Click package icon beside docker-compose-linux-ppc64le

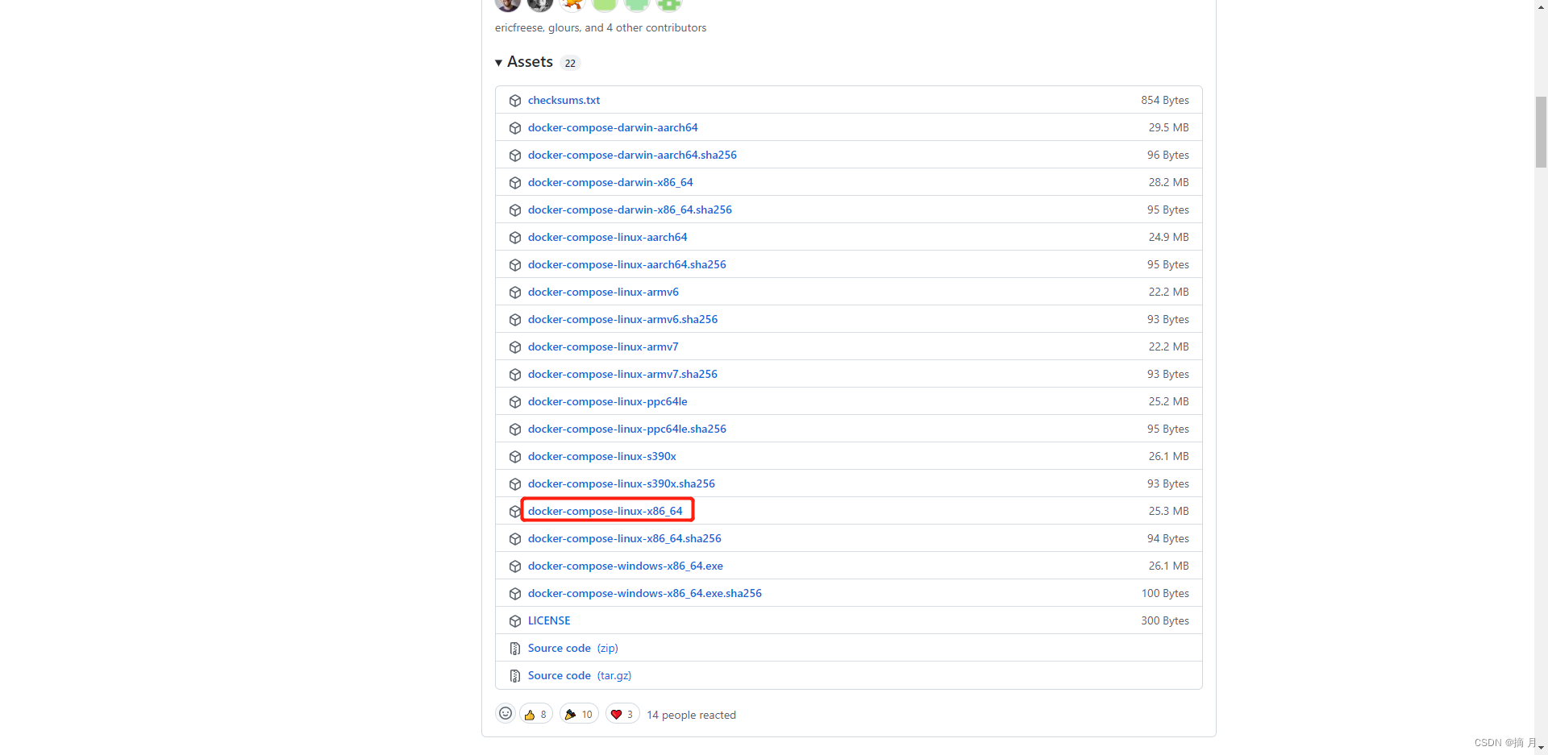click(x=515, y=402)
